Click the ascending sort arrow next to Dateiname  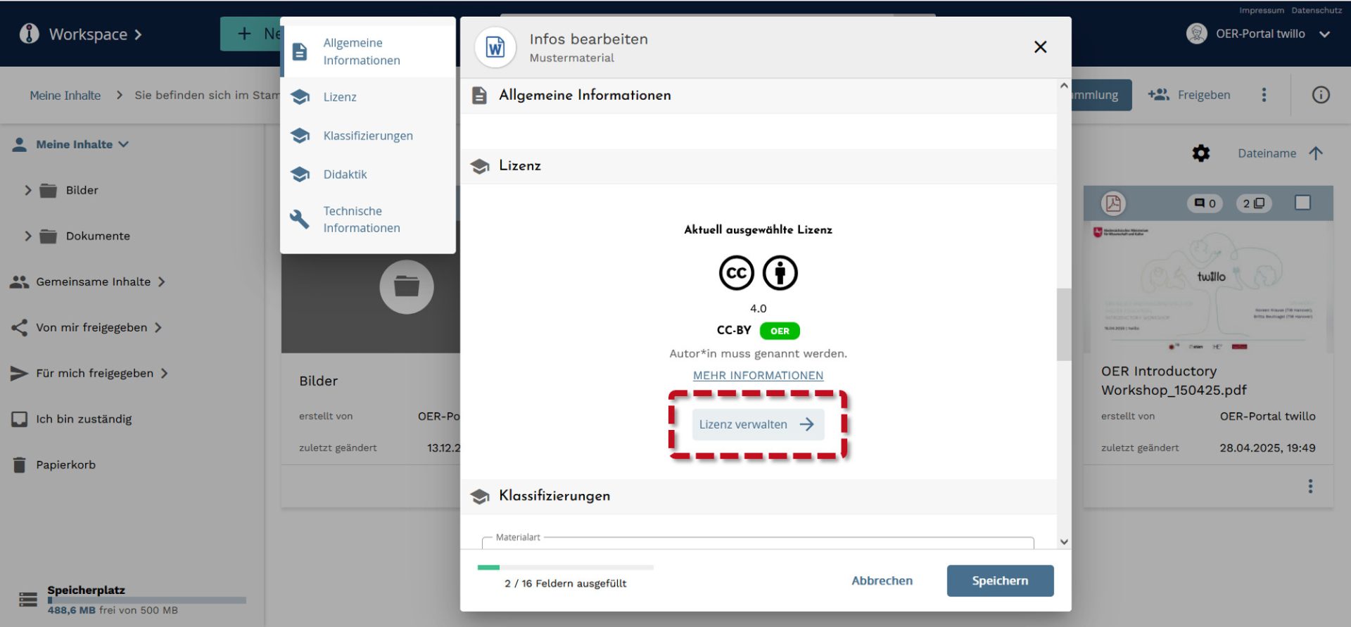click(x=1316, y=153)
